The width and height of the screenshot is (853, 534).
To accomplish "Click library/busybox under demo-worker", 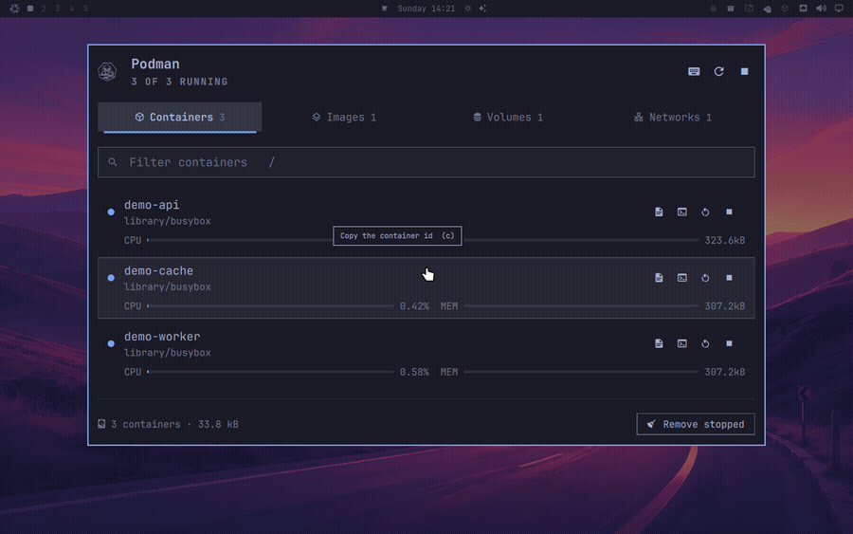I will tap(168, 353).
